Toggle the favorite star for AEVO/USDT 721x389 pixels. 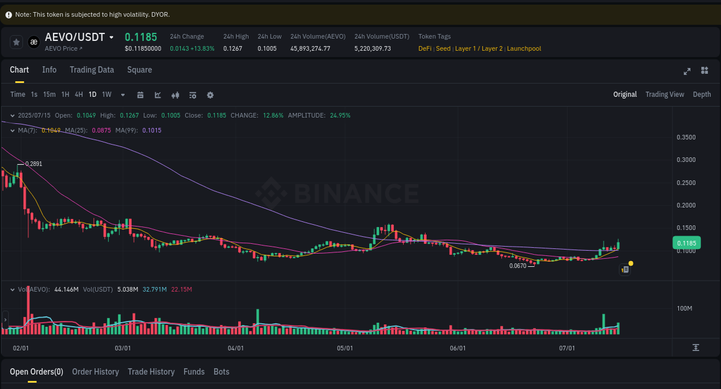[16, 41]
